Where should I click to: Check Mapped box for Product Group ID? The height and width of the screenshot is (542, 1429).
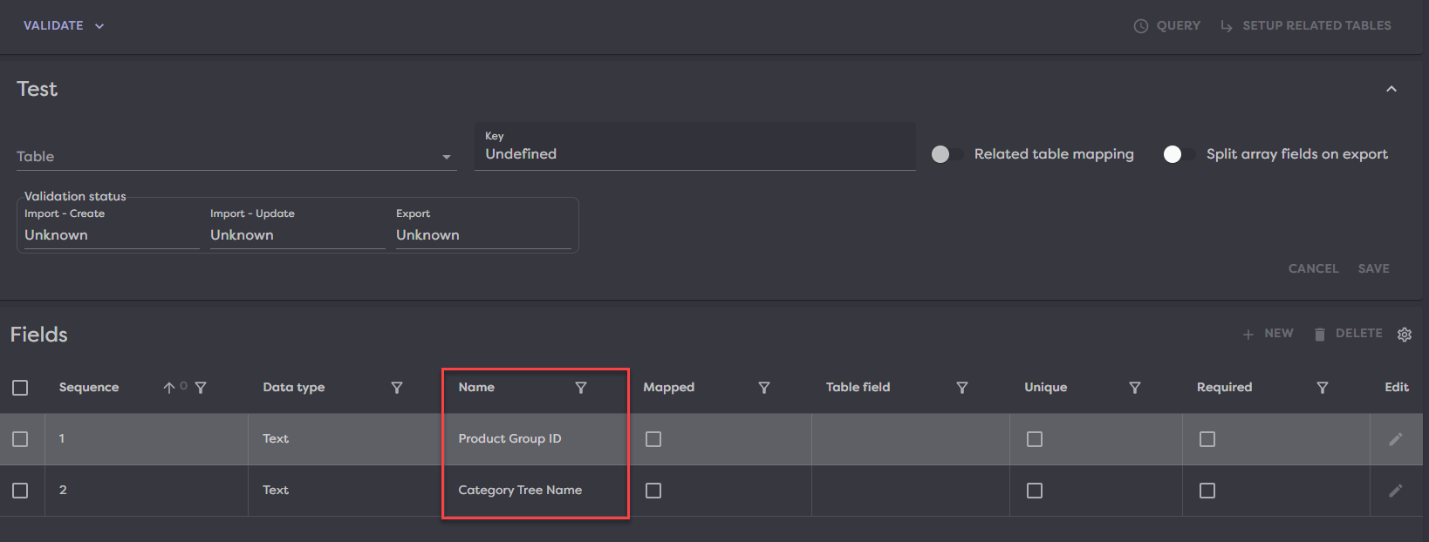653,439
